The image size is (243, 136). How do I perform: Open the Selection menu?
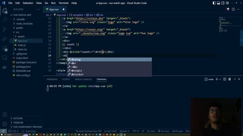(28, 3)
